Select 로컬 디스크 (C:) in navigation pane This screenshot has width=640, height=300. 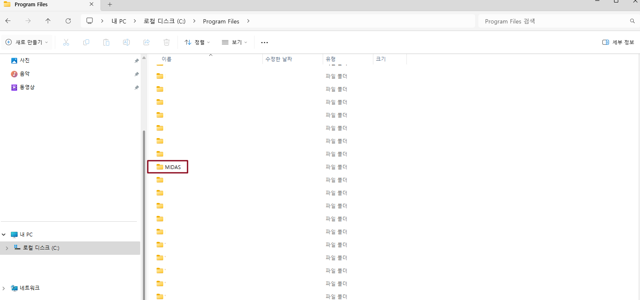click(41, 248)
